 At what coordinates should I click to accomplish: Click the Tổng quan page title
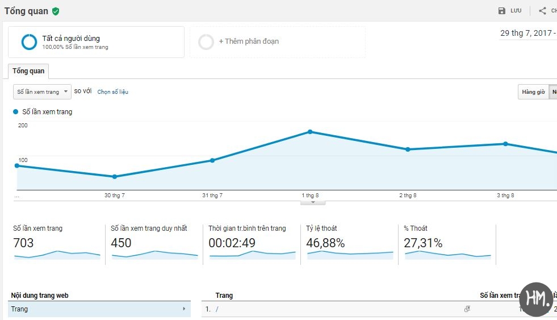pyautogui.click(x=26, y=11)
